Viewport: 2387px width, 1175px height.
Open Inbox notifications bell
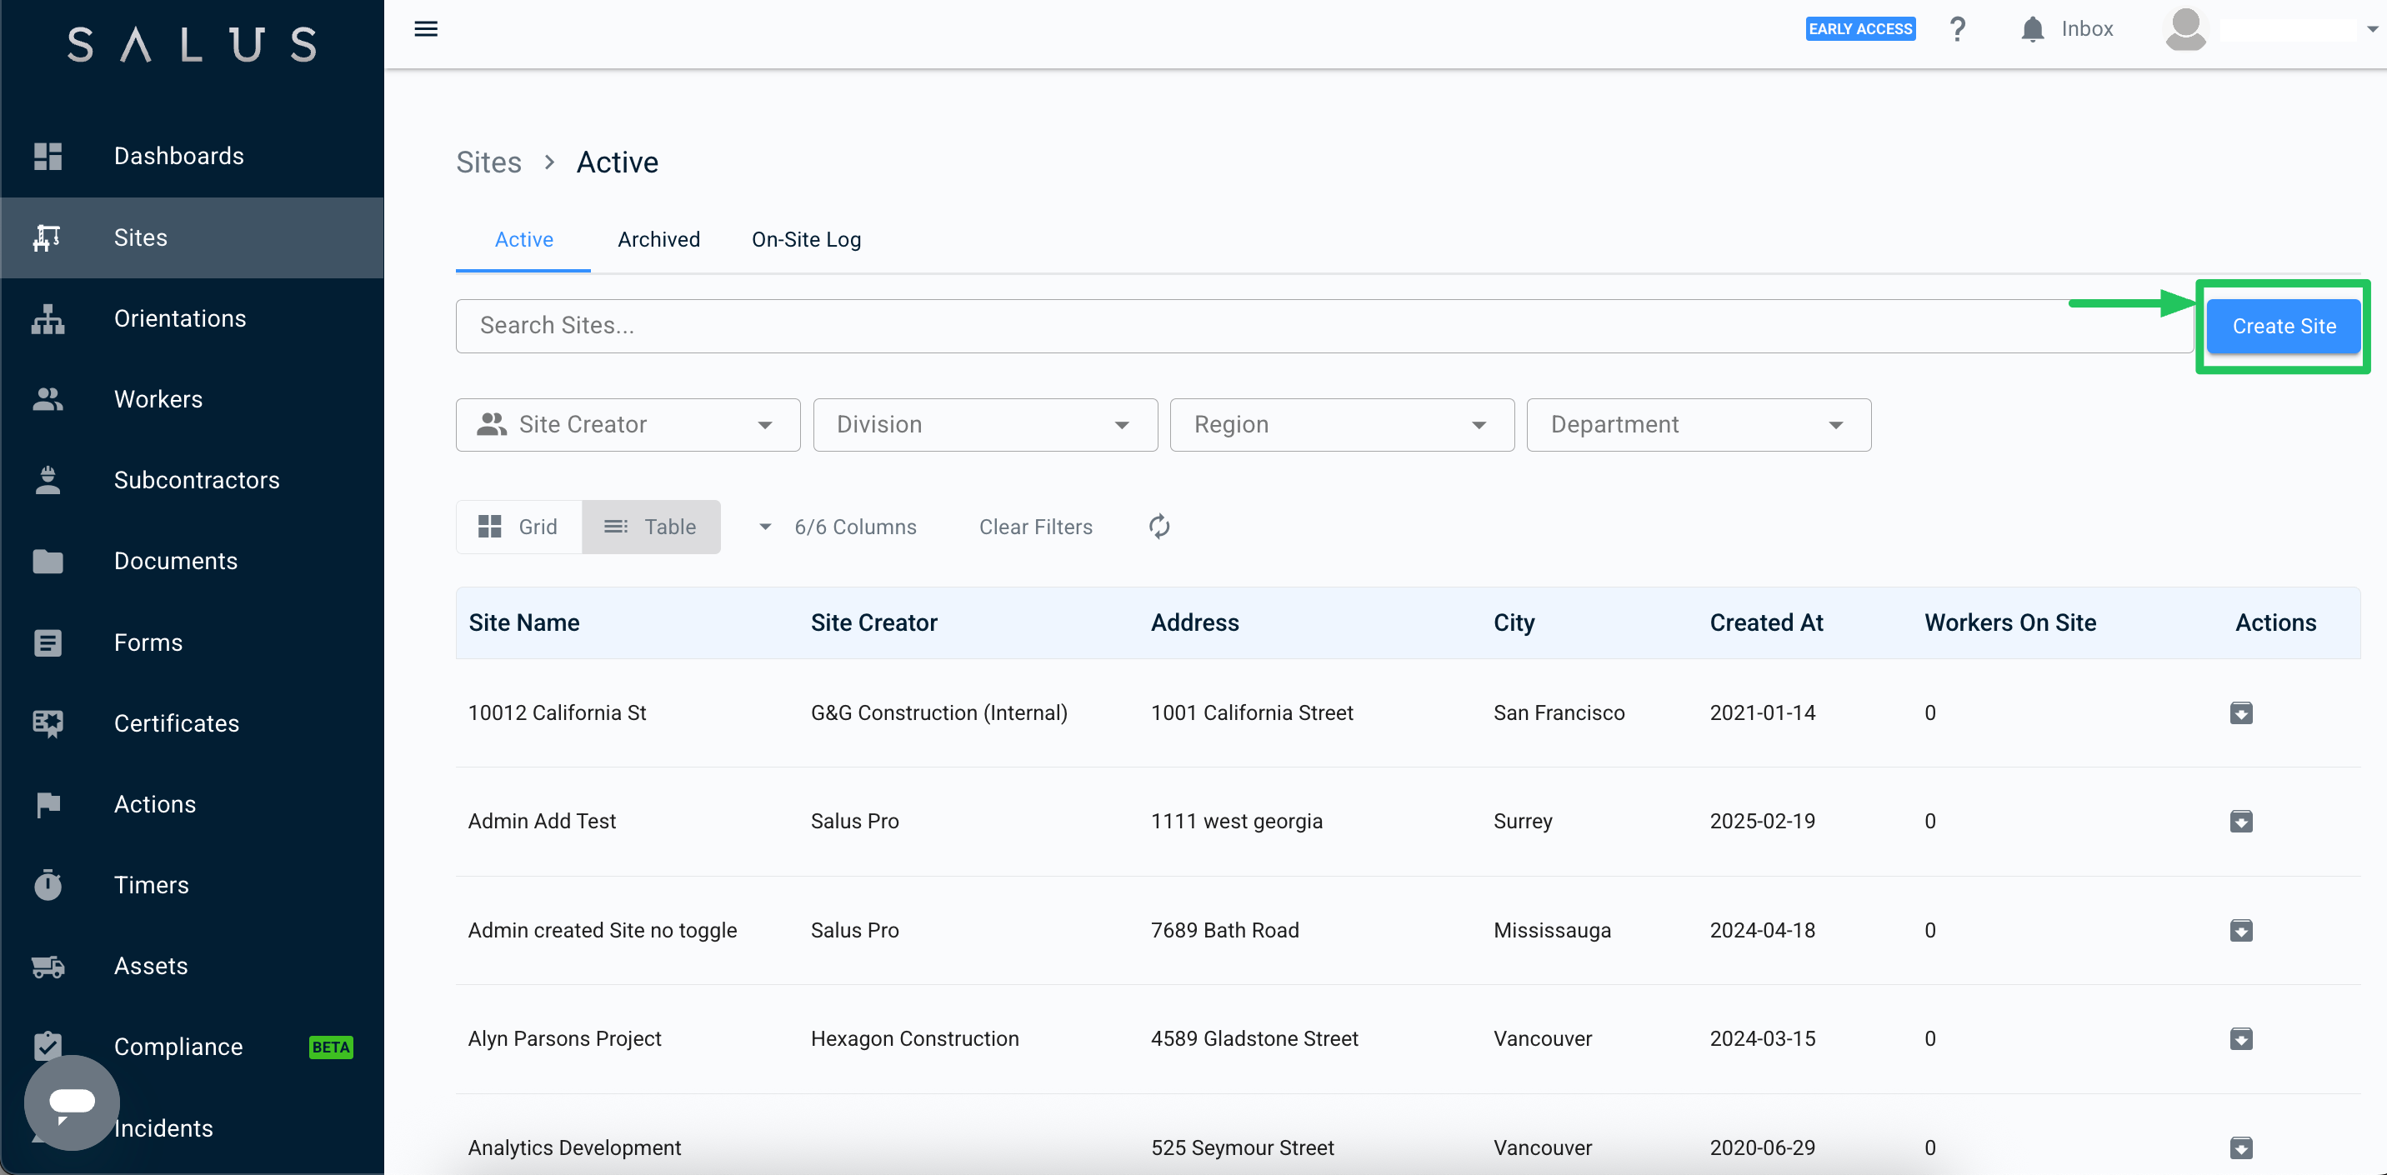click(2032, 30)
